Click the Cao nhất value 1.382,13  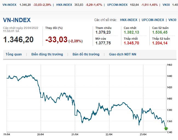(131, 32)
